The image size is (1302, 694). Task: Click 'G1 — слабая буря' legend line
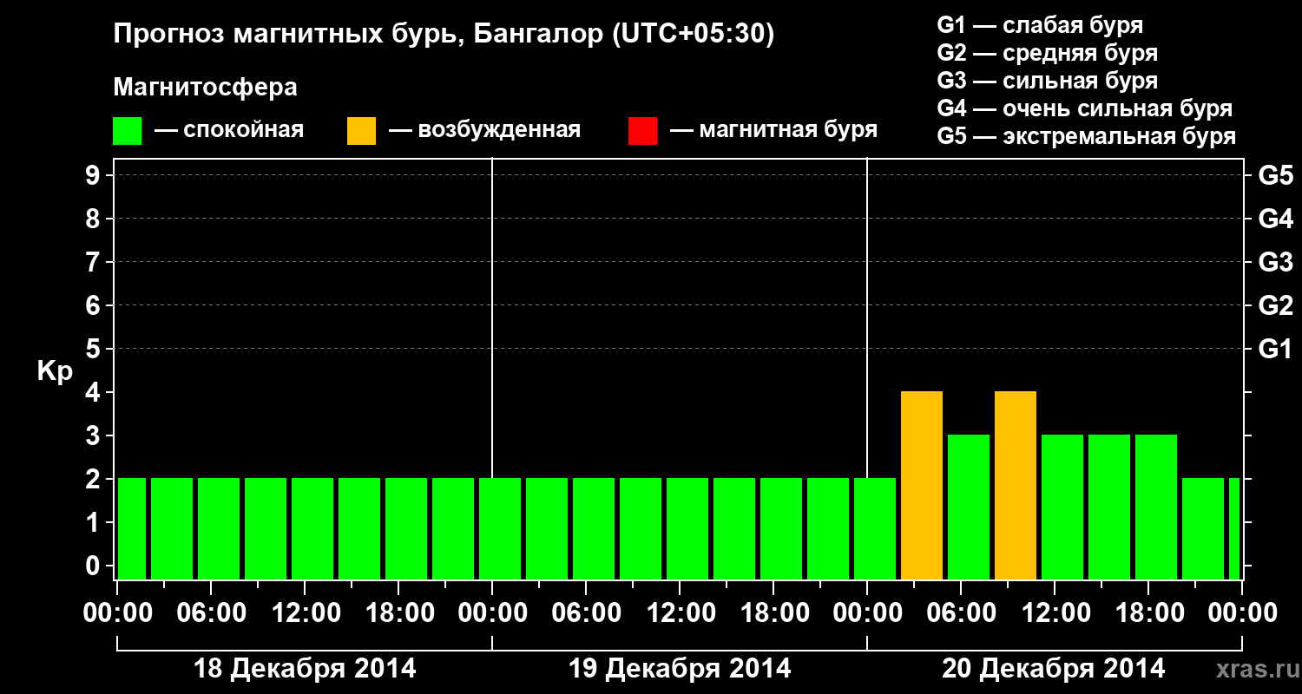coord(1040,25)
